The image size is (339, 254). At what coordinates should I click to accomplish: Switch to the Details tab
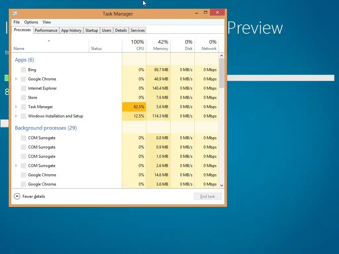(x=121, y=30)
